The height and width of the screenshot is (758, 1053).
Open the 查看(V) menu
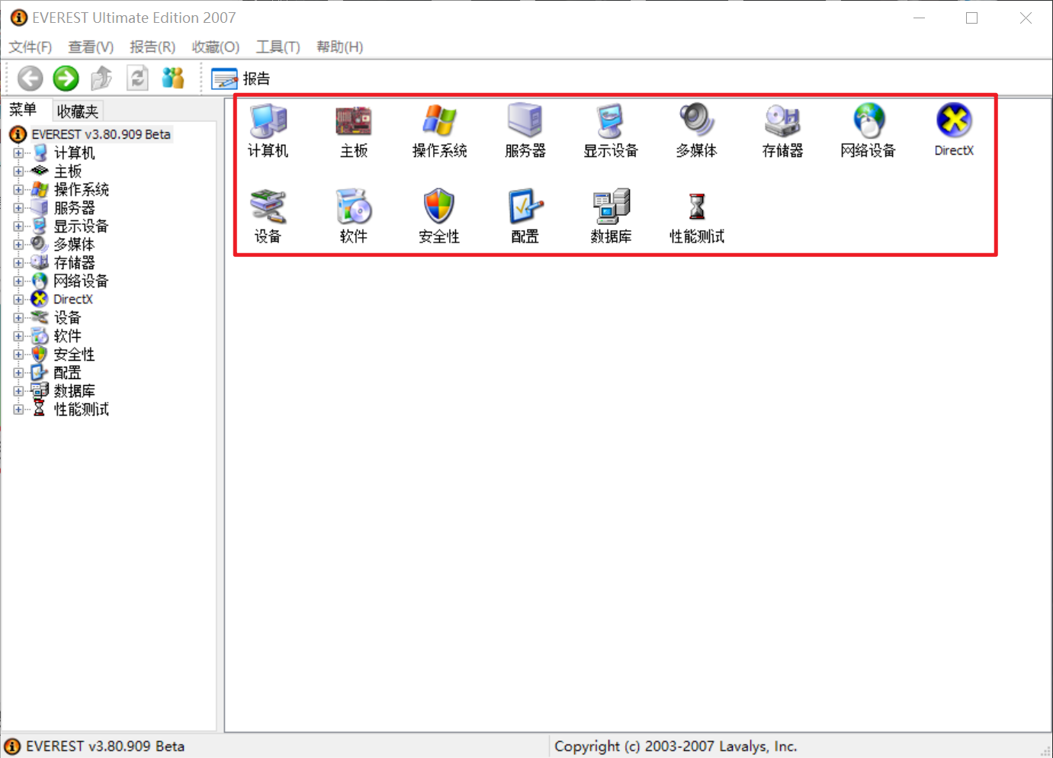(x=91, y=47)
